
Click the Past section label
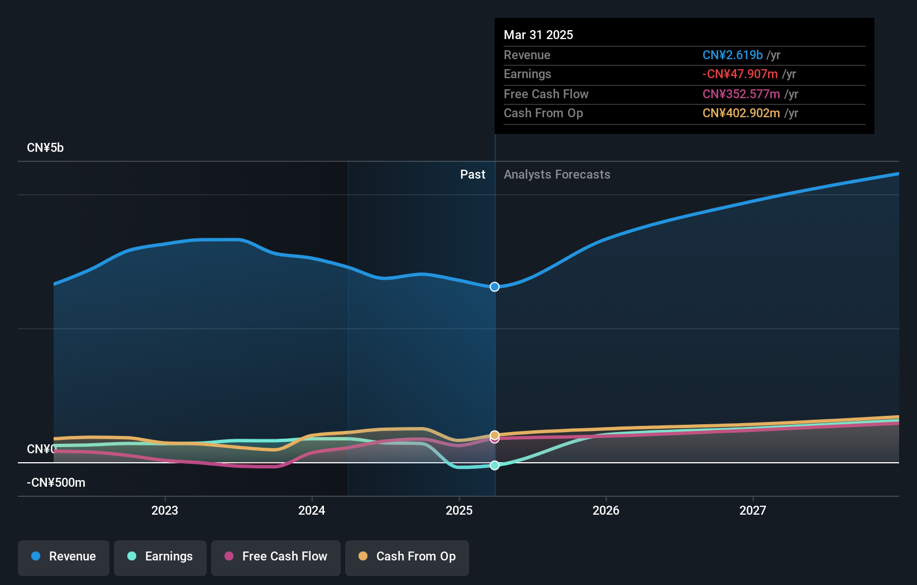472,175
